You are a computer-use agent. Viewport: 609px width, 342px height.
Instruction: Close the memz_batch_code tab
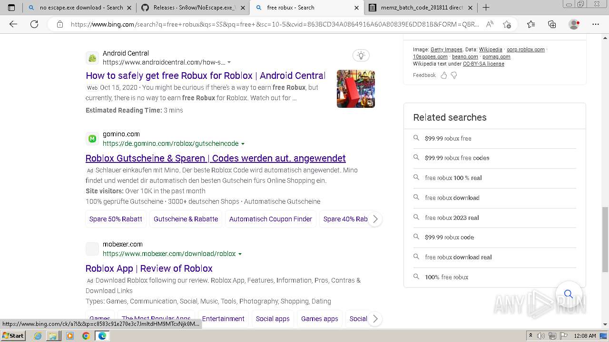coord(470,8)
